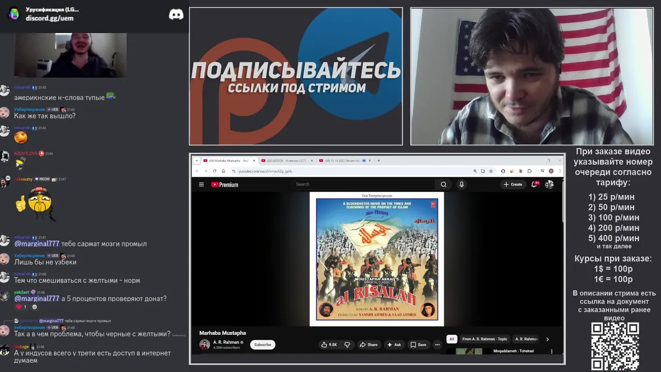This screenshot has height=372, width=661.
Task: Start voice search with microphone icon
Action: point(462,184)
